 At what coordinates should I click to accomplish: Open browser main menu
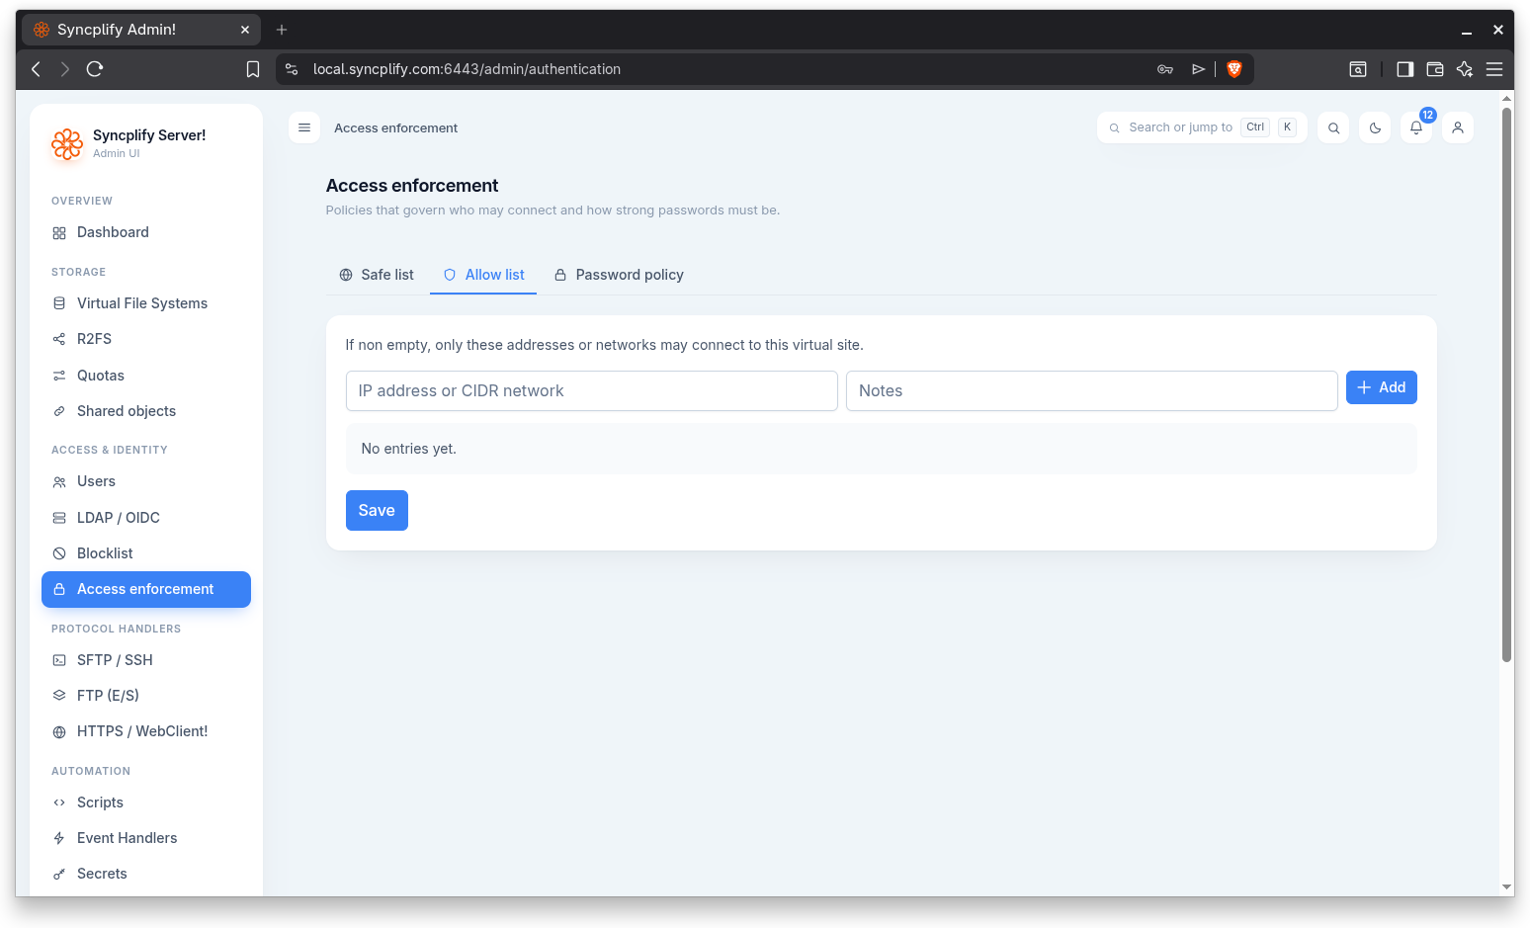(x=1494, y=69)
